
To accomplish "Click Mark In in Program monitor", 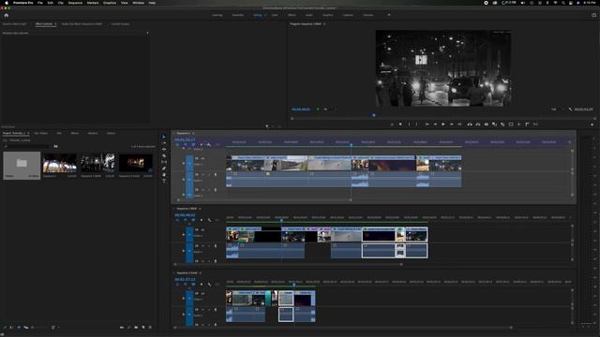I will point(409,125).
